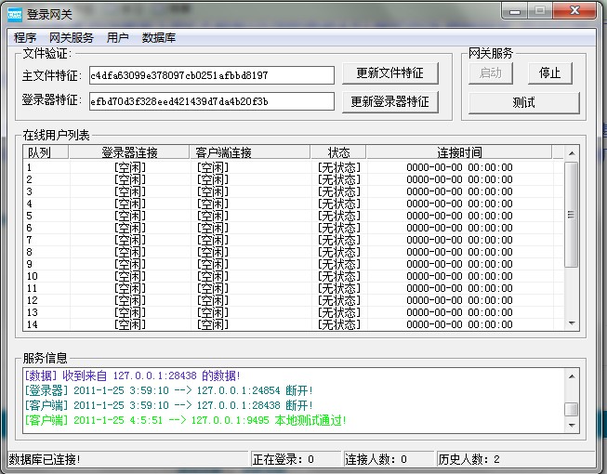This screenshot has height=474, width=607.
Task: Click the login gateway app icon in title bar
Action: (15, 14)
